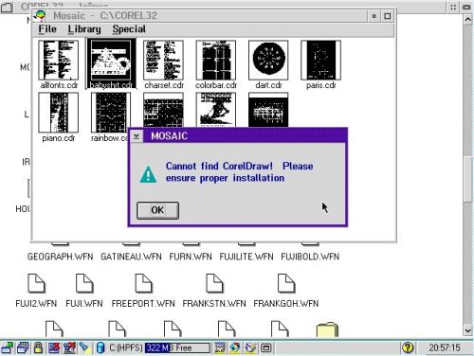Image resolution: width=474 pixels, height=356 pixels.
Task: Click the yellow question mark help icon
Action: pos(408,347)
